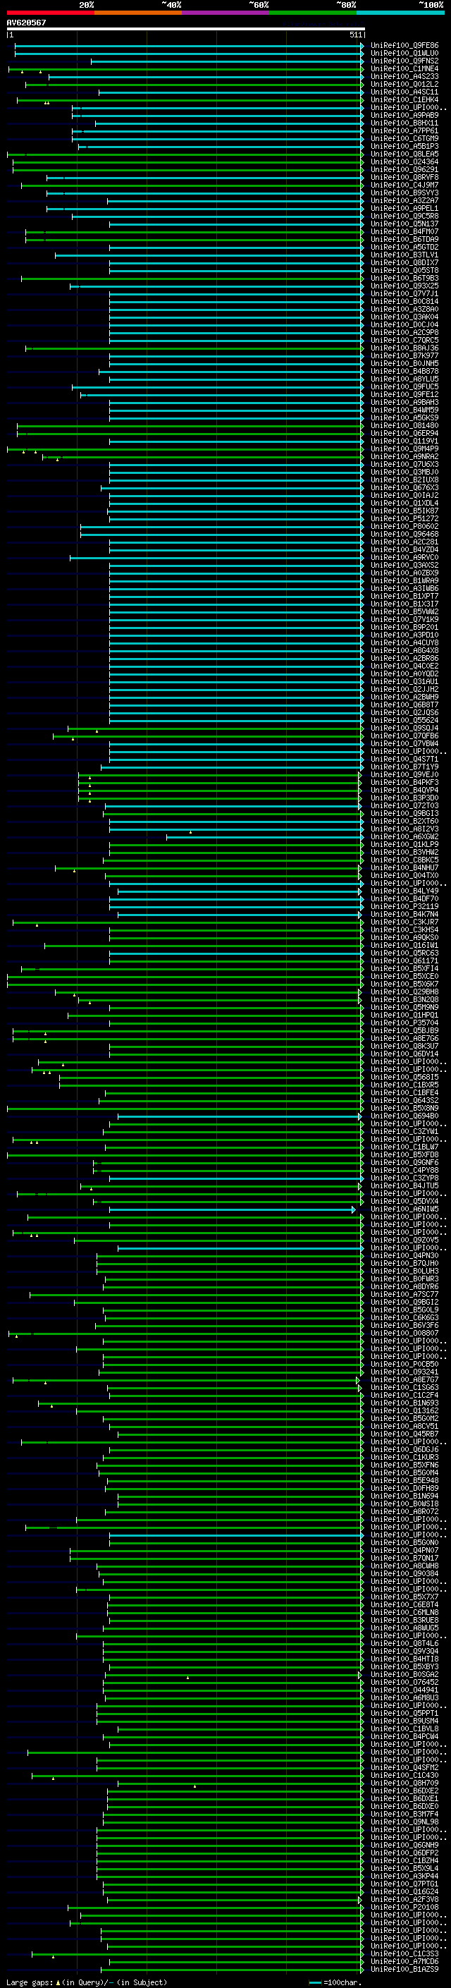Select the UniRef100_A9RVC0 label
451x1988 pixels.
point(404,557)
